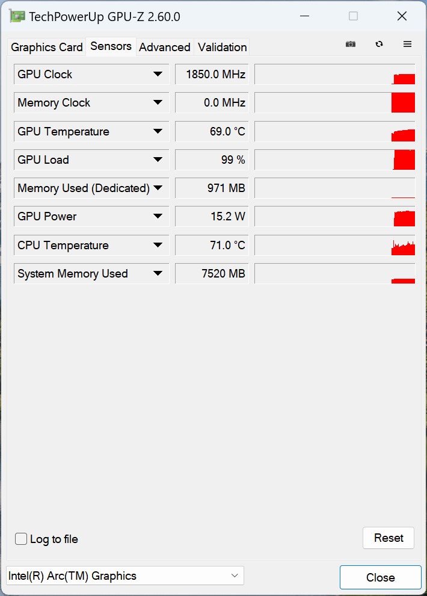Screen dimensions: 427x596
Task: Switch to the Advanced tab
Action: coord(165,47)
